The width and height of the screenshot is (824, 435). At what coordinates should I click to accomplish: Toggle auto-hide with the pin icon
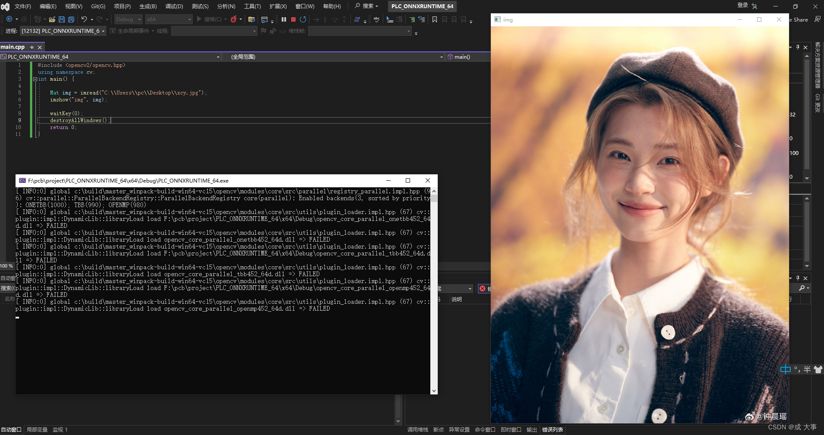tap(797, 47)
